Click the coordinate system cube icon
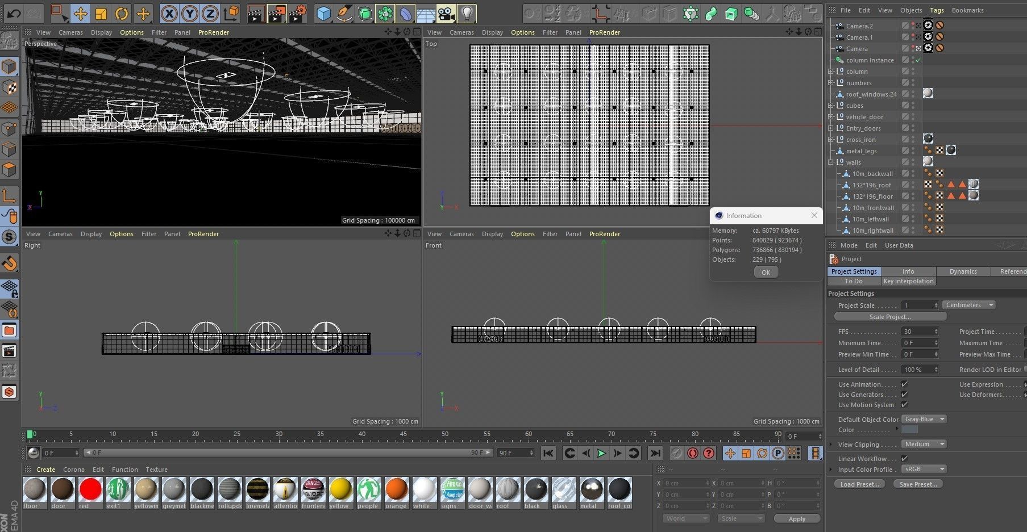Image resolution: width=1027 pixels, height=532 pixels. coord(231,14)
